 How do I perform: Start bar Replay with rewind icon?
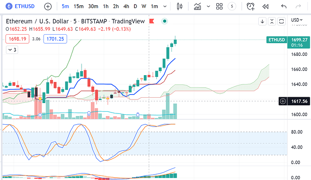(265, 7)
